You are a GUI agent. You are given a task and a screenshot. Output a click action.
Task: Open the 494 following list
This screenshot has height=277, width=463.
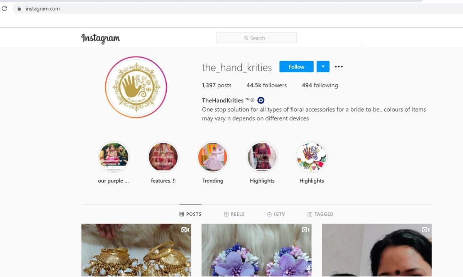tap(320, 85)
